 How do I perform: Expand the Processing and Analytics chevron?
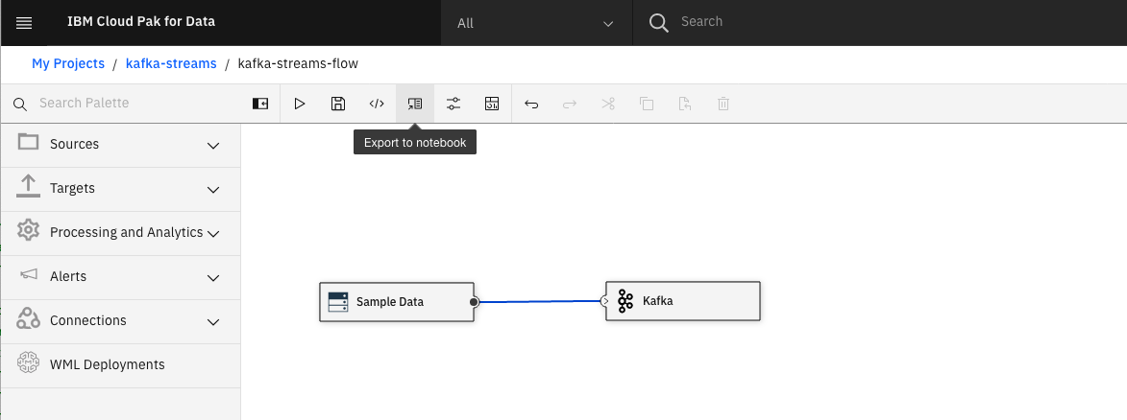[x=213, y=233]
